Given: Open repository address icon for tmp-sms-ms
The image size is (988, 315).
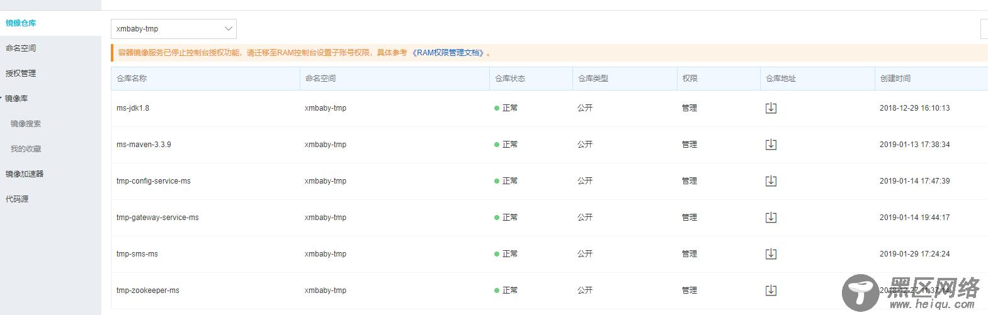Looking at the screenshot, I should [x=771, y=254].
